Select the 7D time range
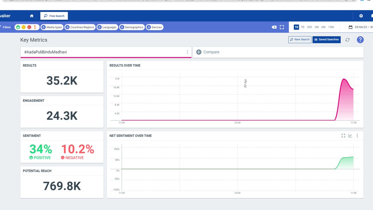This screenshot has width=373, height=210. click(x=303, y=27)
